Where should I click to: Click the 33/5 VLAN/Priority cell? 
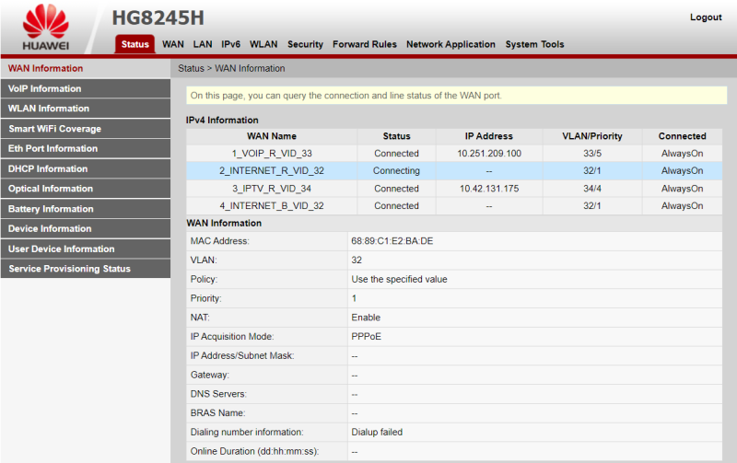click(x=592, y=154)
